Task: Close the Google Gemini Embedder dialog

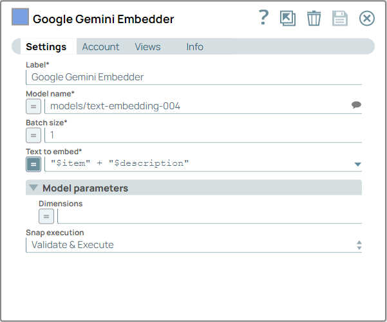Action: click(367, 18)
